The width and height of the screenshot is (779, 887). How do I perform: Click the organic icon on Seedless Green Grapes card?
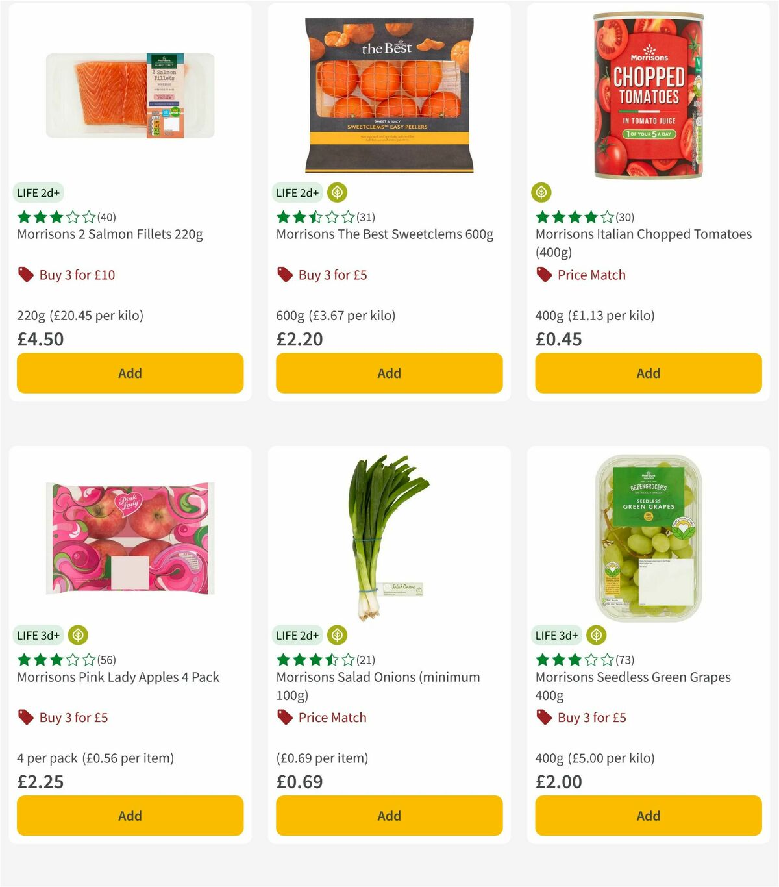pos(596,635)
